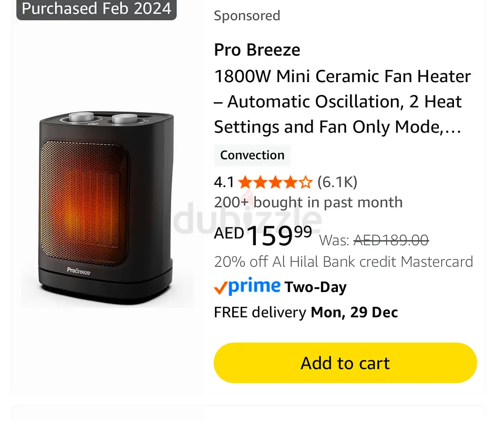Click the AED 159.99 price
Viewport: 496px width, 421px height.
click(263, 235)
